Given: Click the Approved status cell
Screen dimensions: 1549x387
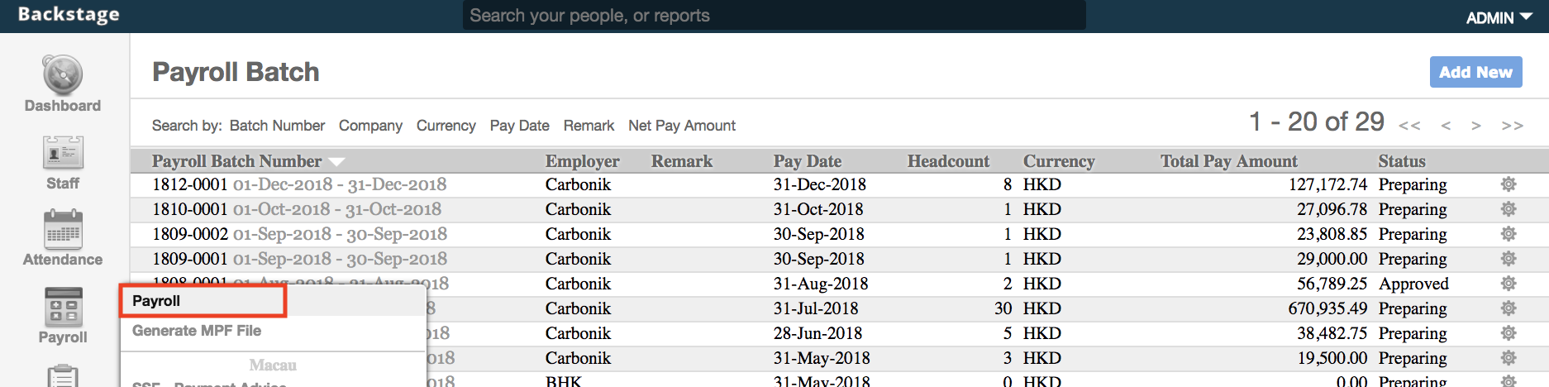Looking at the screenshot, I should 1413,284.
